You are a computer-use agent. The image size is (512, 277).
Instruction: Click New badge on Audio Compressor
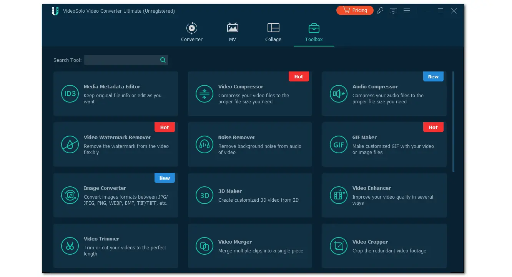pyautogui.click(x=433, y=76)
